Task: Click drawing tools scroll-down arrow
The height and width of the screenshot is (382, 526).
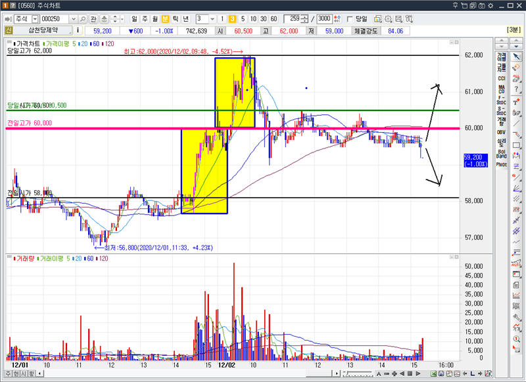Action: coord(517,46)
